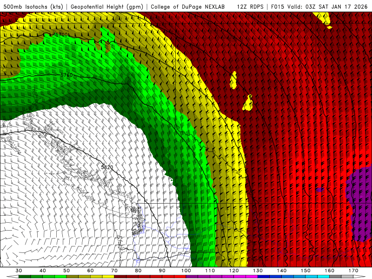Click the 60 value on the color scale
Image resolution: width=372 pixels, height=279 pixels.
point(90,271)
